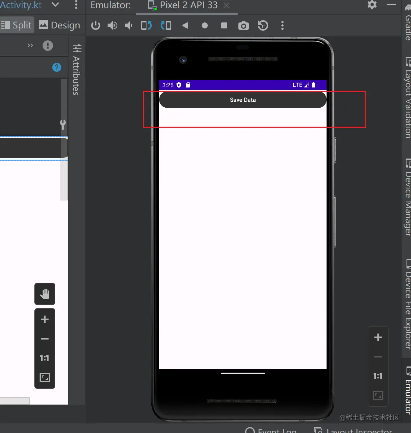411x433 pixels.
Task: Close the Pixel 2 API 33 tab
Action: point(226,5)
